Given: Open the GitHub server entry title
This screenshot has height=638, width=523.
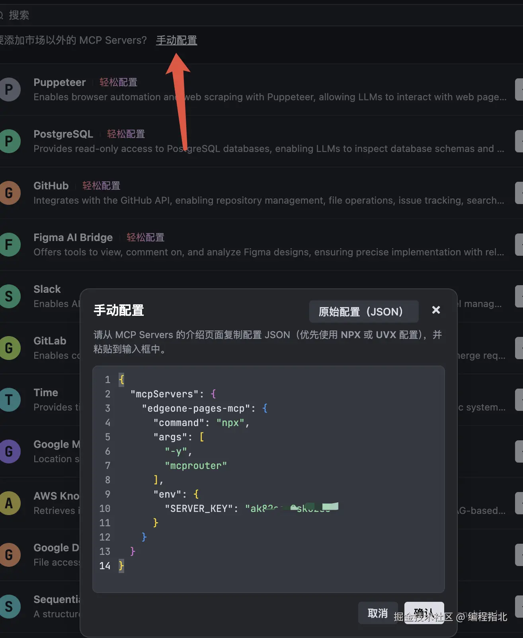Looking at the screenshot, I should click(51, 186).
